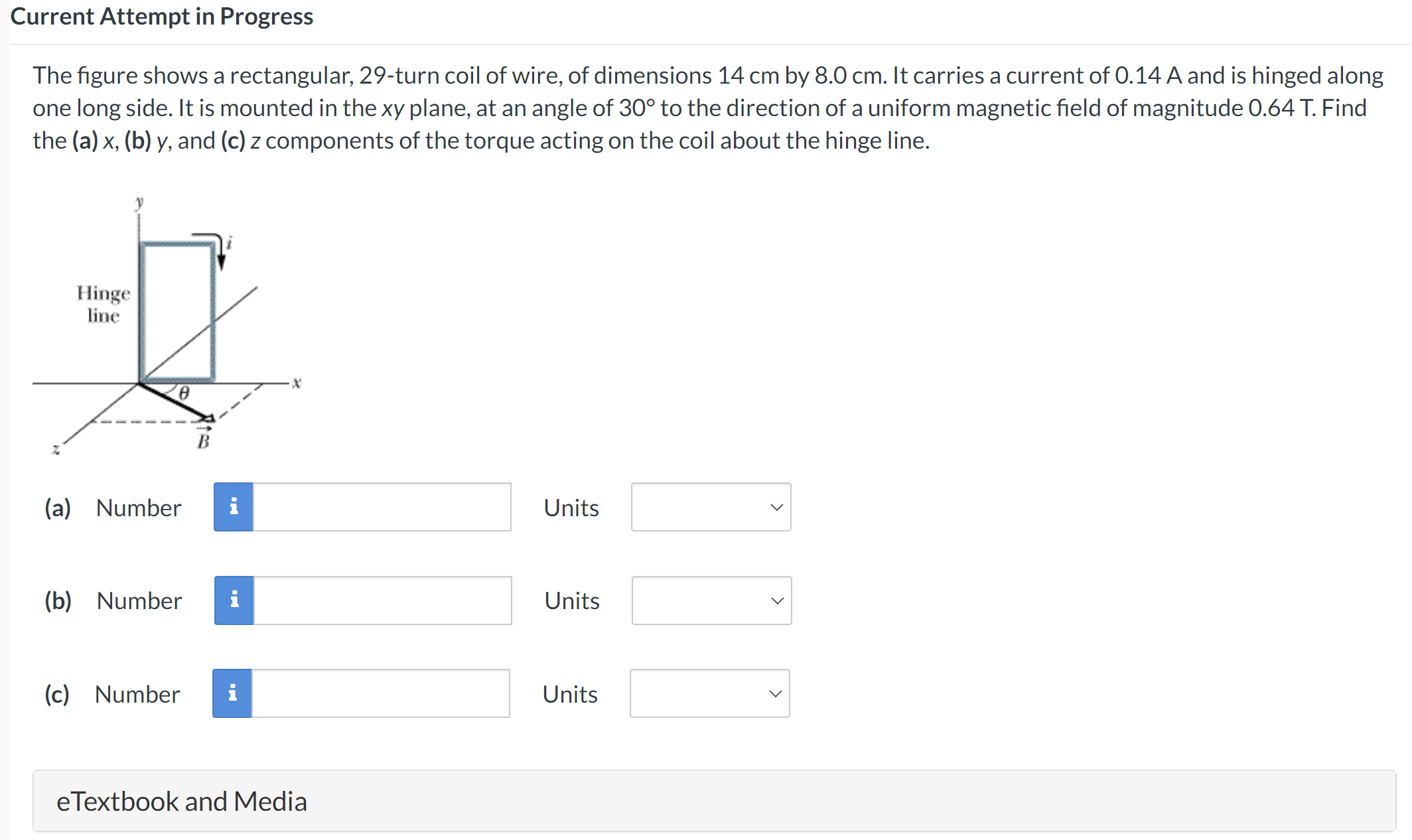This screenshot has width=1412, height=840.
Task: Click the z axis label in diagram
Action: point(56,450)
